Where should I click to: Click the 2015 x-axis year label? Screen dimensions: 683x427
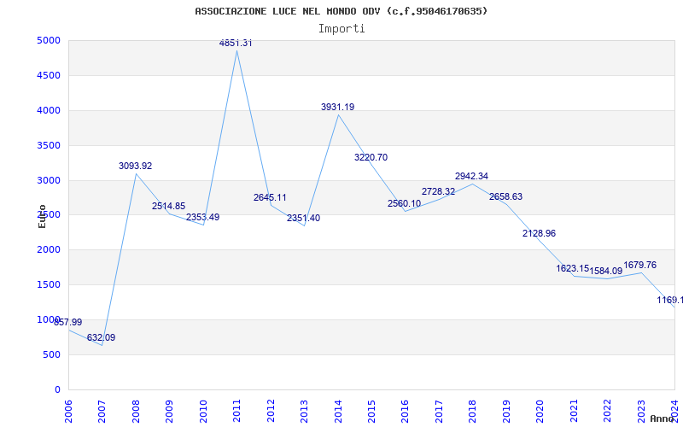[371, 411]
